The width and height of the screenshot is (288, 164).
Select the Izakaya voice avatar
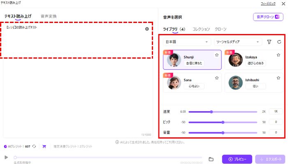coord(236,60)
